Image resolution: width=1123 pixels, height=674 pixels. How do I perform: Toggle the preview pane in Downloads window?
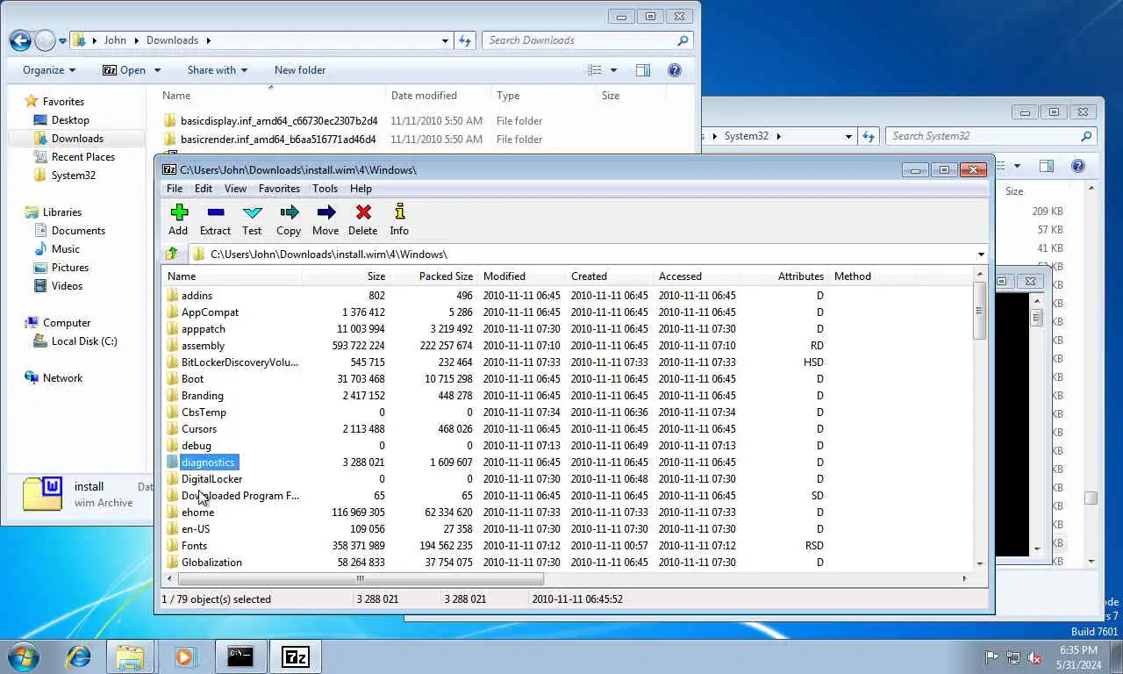643,70
